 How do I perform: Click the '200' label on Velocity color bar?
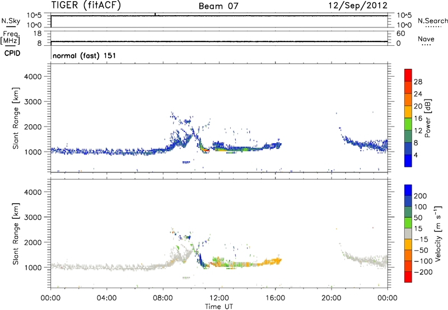(x=421, y=196)
